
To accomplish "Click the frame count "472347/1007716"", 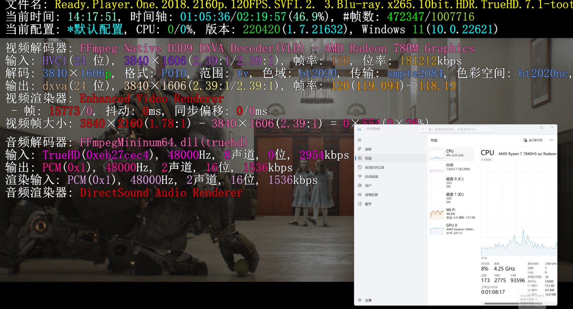I will (x=431, y=17).
